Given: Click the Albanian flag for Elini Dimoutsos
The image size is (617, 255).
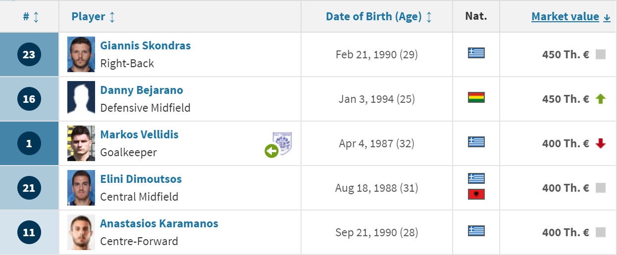Looking at the screenshot, I should pyautogui.click(x=476, y=194).
